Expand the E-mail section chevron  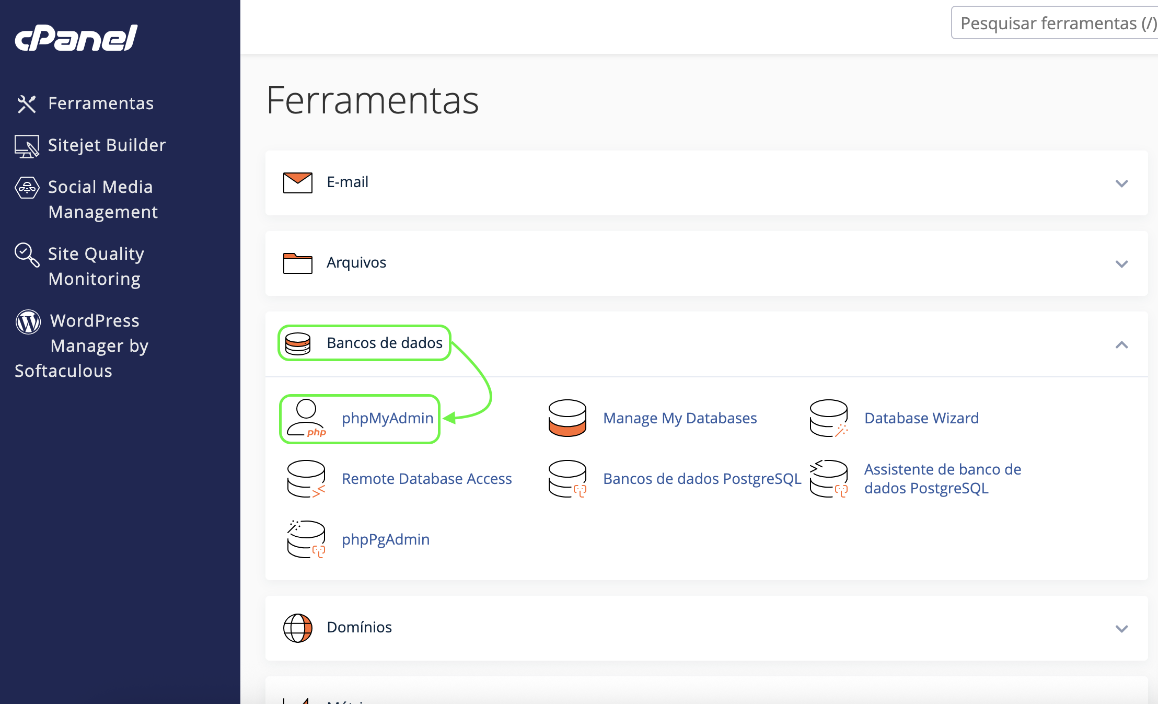point(1121,183)
